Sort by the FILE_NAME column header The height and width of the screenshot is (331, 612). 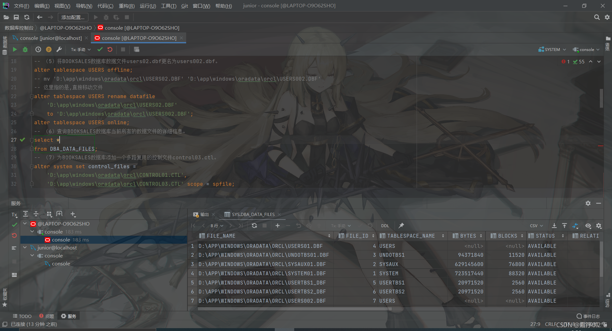pyautogui.click(x=265, y=236)
